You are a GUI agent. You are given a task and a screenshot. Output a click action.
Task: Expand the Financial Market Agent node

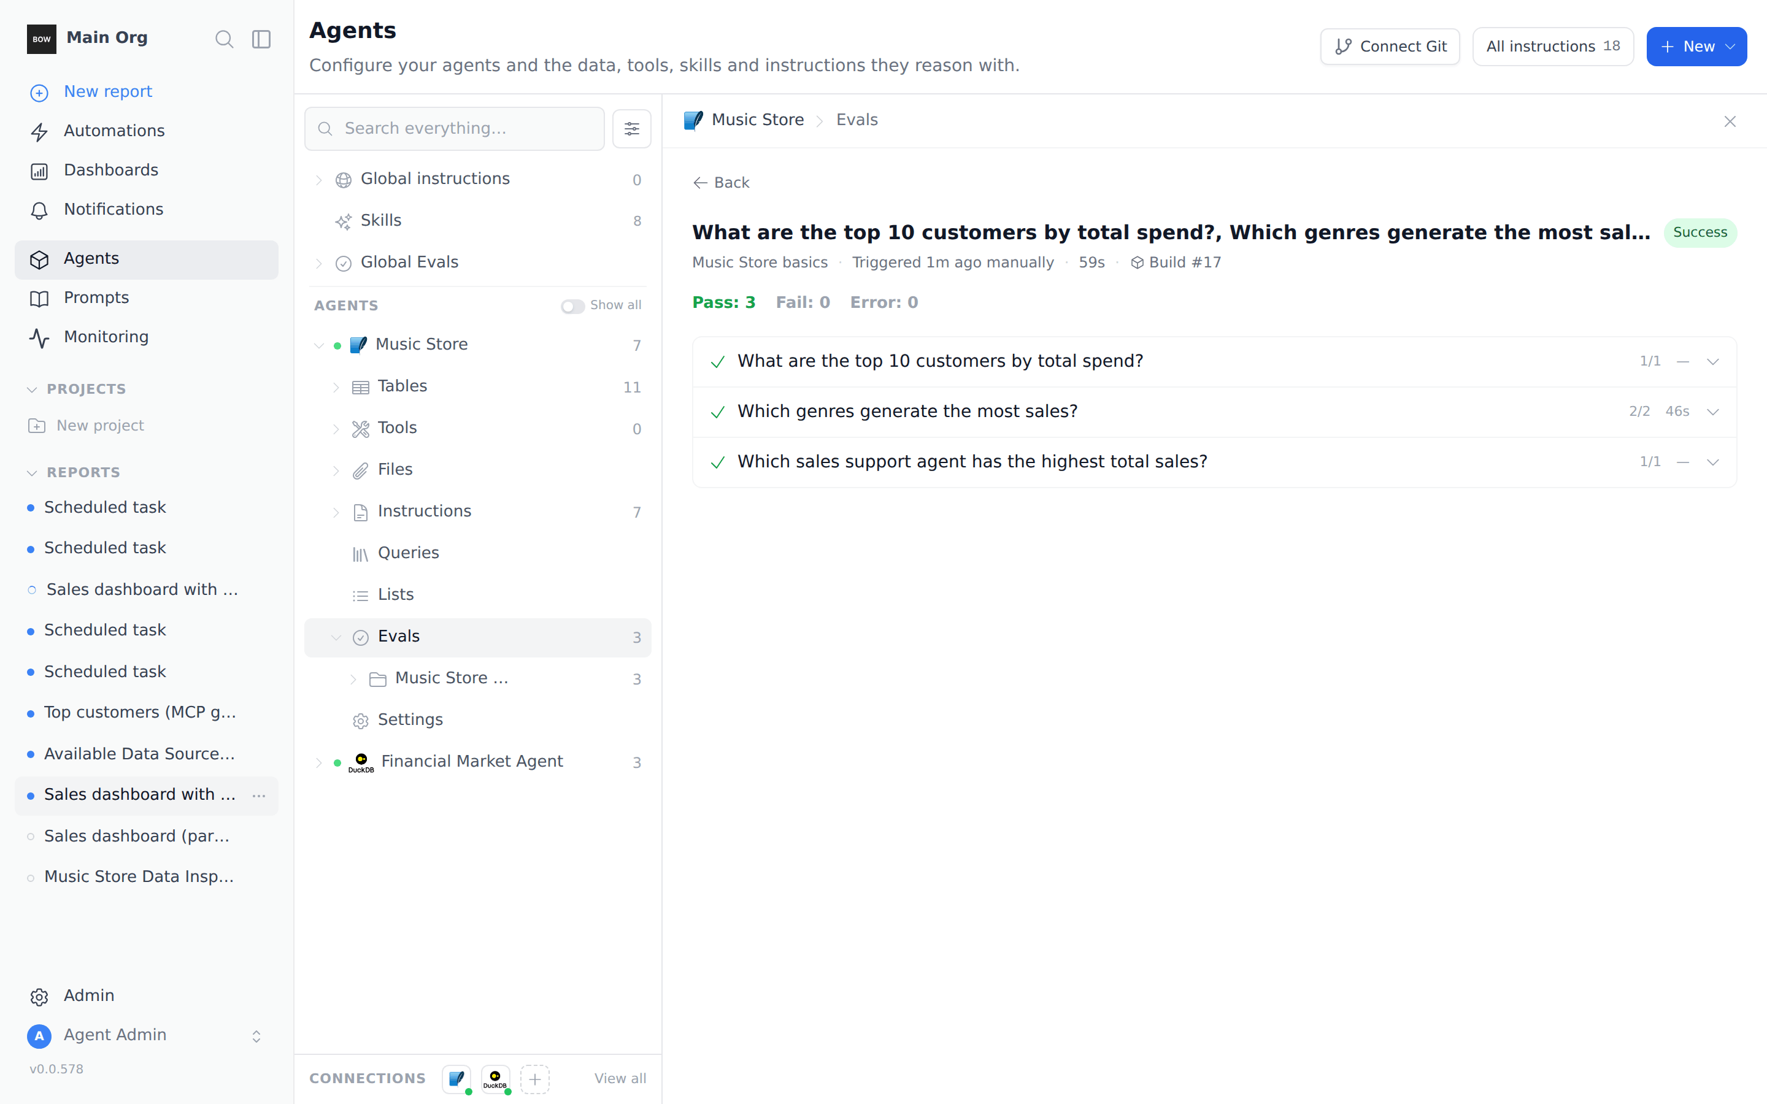[319, 762]
